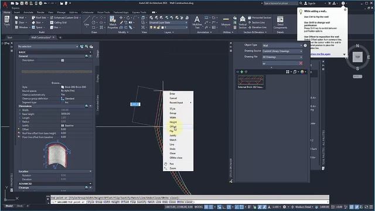Click the red X to clear search
This screenshot has height=211, width=375.
click(301, 63)
